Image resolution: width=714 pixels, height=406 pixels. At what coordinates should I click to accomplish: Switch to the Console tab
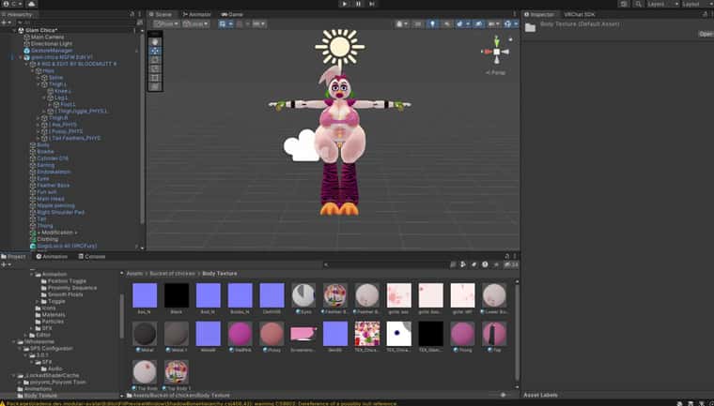tap(92, 256)
